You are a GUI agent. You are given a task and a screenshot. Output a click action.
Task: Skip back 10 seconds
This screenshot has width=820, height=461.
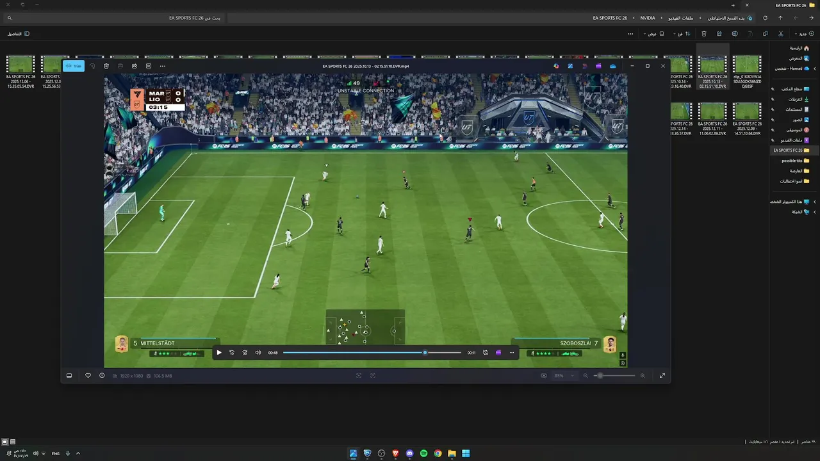tap(232, 353)
